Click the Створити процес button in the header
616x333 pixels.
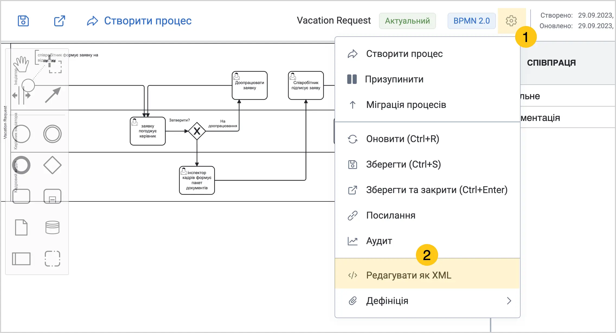139,21
